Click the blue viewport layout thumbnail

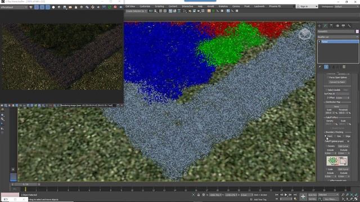(13, 177)
